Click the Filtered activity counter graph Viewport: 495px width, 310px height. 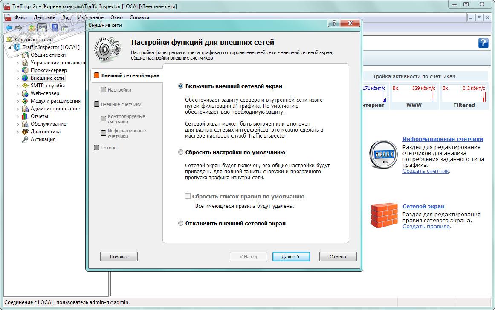pyautogui.click(x=464, y=97)
